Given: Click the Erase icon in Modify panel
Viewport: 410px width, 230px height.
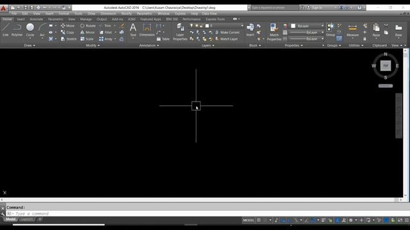Looking at the screenshot, I should 122,26.
